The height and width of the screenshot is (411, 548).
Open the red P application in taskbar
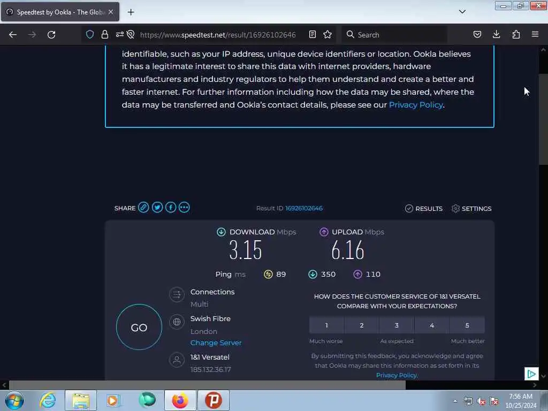click(x=214, y=400)
